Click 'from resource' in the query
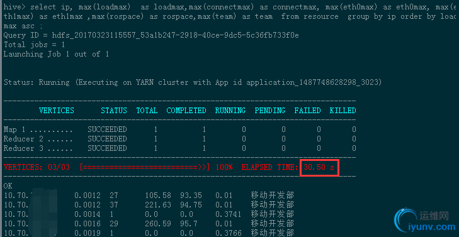This screenshot has height=237, width=459. 309,16
